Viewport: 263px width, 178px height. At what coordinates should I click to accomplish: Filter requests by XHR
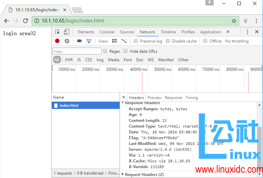tap(69, 60)
